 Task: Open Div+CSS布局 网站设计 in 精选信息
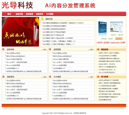coord(107,72)
